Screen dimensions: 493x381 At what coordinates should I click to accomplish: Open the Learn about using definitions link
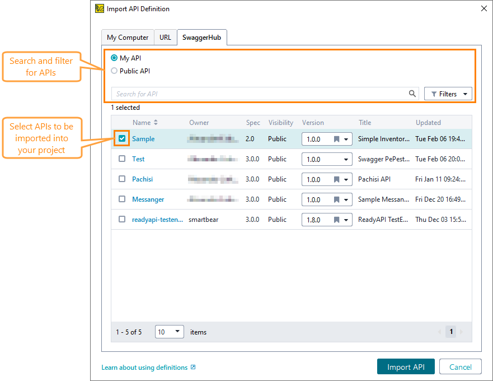tap(144, 367)
